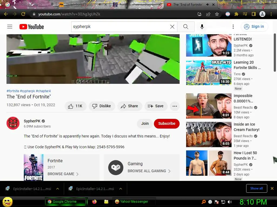This screenshot has width=277, height=207.
Task: Click the BROWSE ALL GAMING chevron
Action: (169, 171)
